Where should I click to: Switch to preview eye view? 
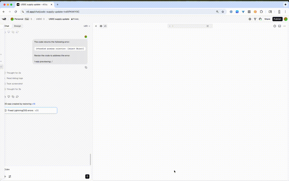click(101, 26)
